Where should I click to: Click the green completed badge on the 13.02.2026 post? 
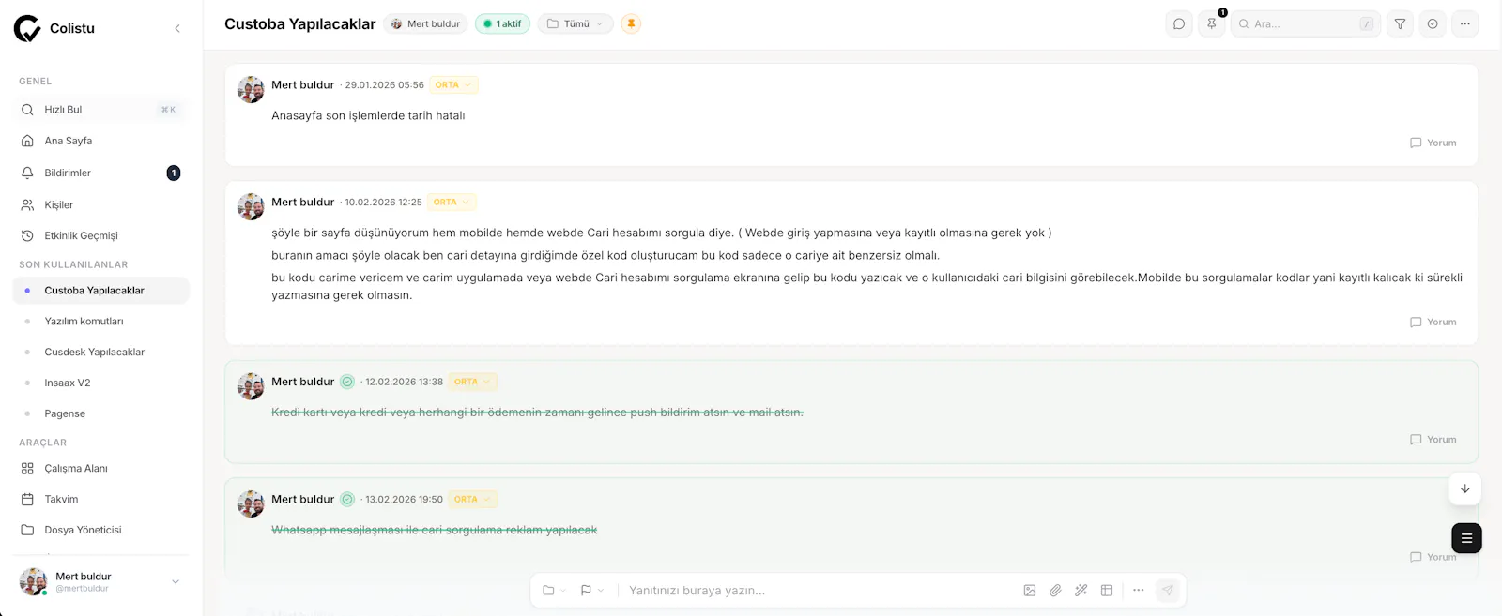pyautogui.click(x=347, y=499)
